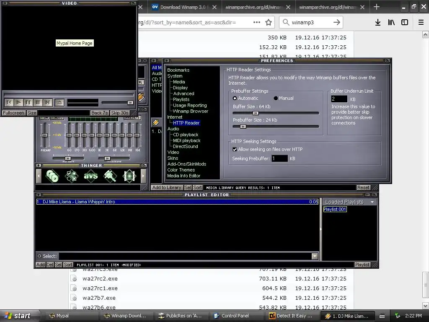Image resolution: width=429 pixels, height=322 pixels.
Task: Click the pause button in Video window
Action: point(28,103)
